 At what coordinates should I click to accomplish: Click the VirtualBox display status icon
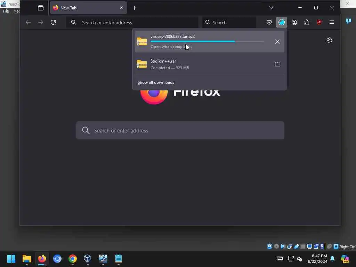309,246
